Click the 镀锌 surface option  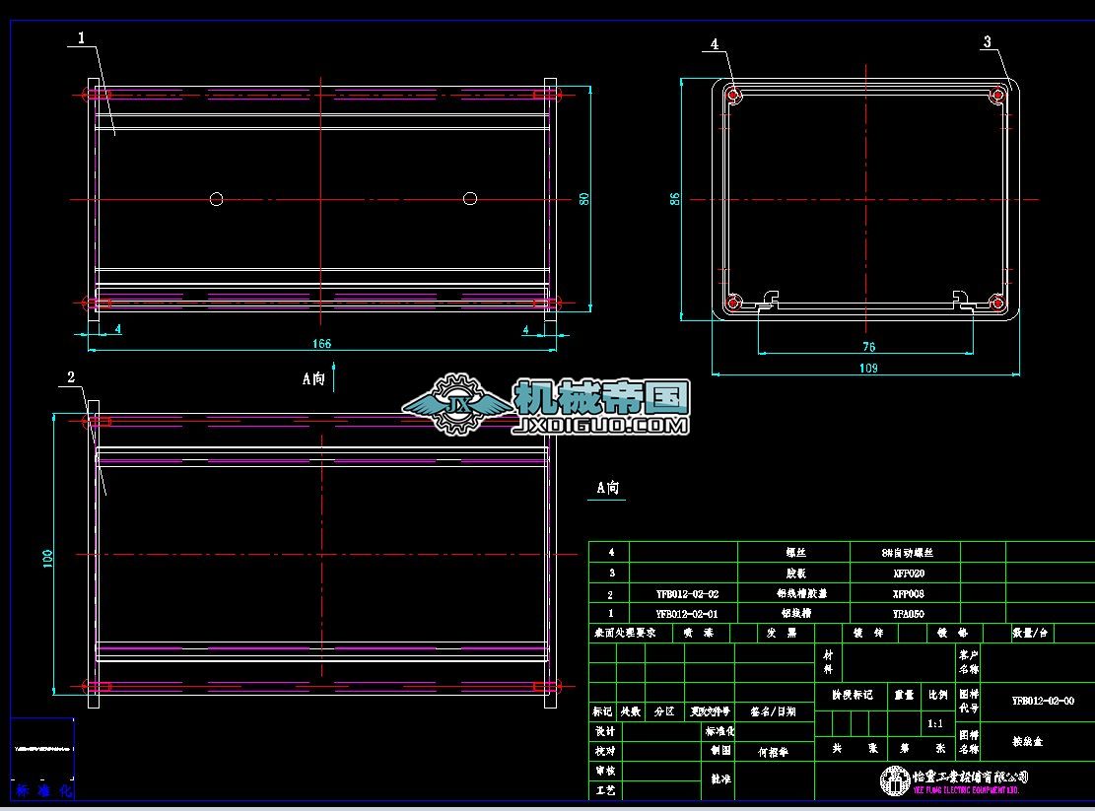tap(868, 633)
